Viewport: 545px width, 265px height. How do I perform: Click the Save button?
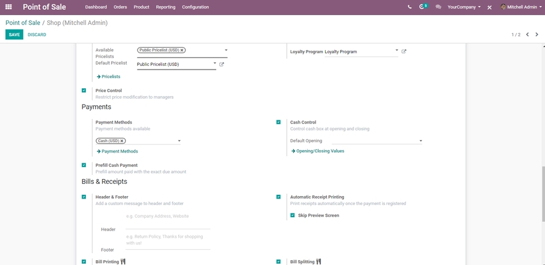(x=14, y=34)
